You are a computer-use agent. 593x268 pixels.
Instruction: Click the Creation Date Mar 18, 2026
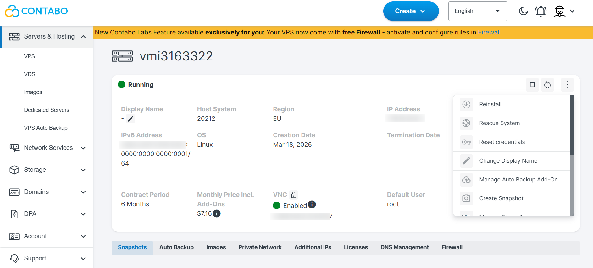292,145
